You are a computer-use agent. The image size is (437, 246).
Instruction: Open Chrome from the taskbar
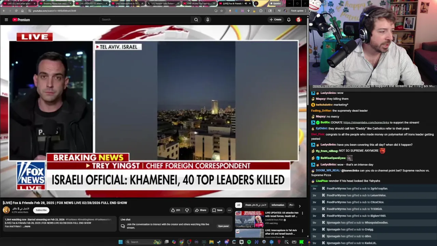(181, 242)
